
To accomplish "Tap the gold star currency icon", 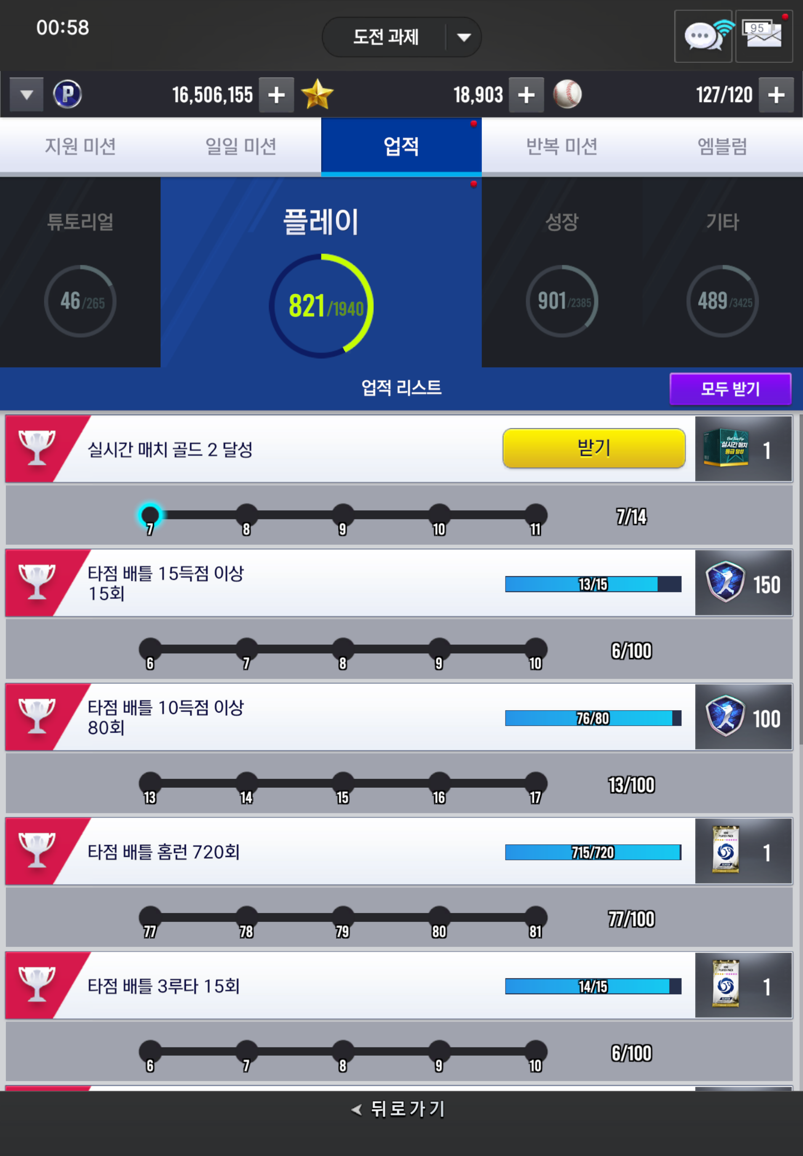I will pos(317,94).
